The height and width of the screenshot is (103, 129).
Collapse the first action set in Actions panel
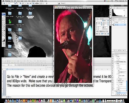pos(115,55)
